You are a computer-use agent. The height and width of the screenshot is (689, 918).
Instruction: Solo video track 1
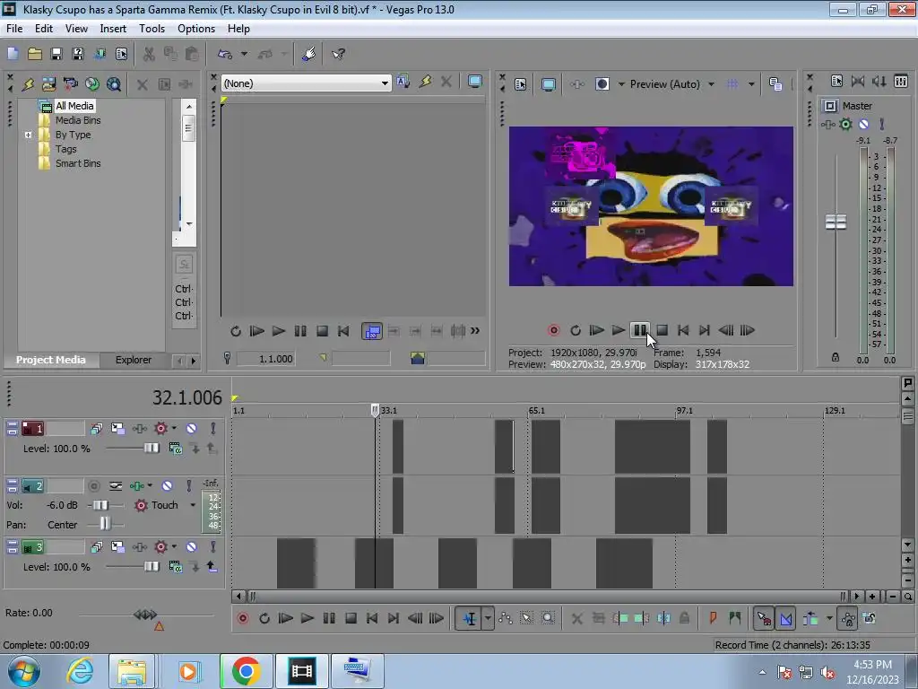point(213,429)
